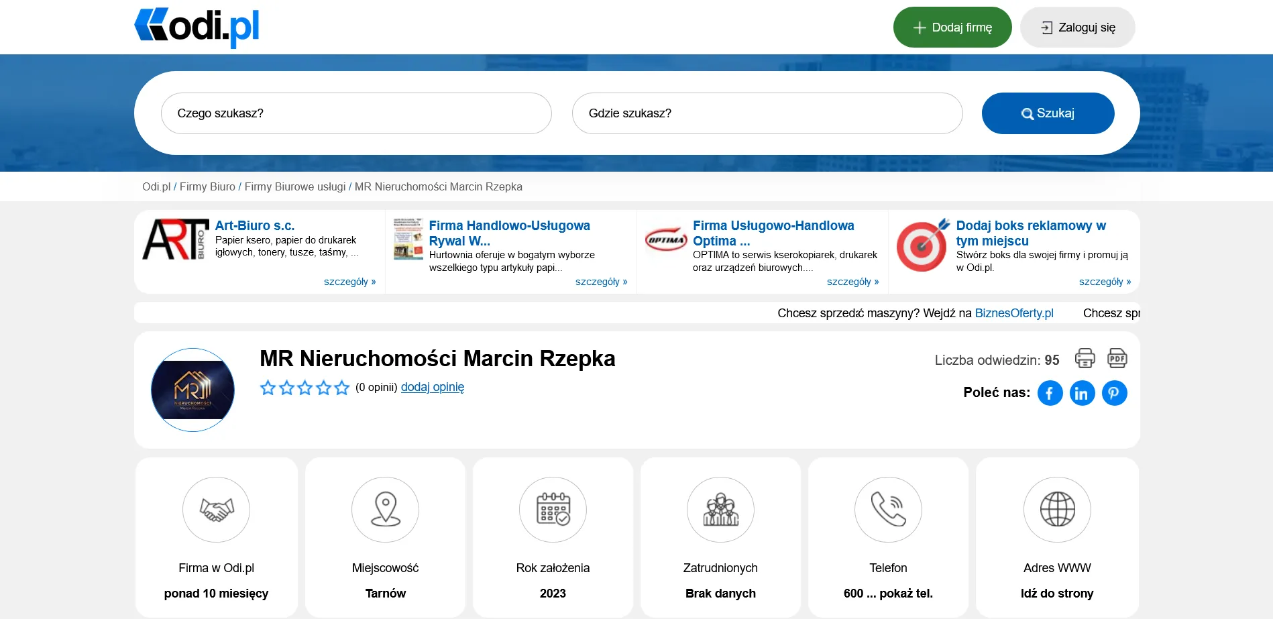Share on LinkedIn icon
Image resolution: width=1273 pixels, height=619 pixels.
coord(1083,393)
